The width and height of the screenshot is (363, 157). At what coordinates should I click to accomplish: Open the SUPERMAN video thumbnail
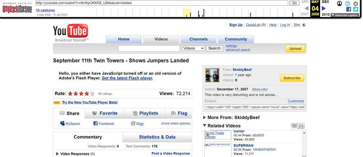(218, 150)
